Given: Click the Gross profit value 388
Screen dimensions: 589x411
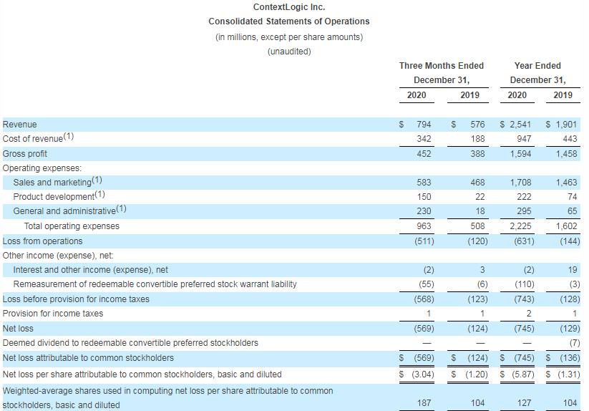Looking at the screenshot, I should [x=477, y=154].
